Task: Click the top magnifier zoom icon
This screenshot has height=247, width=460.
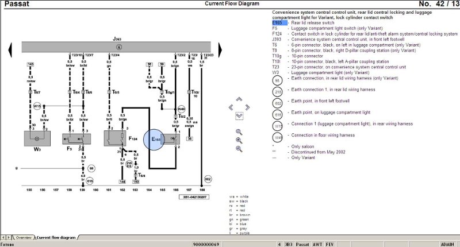Action: tap(239, 132)
